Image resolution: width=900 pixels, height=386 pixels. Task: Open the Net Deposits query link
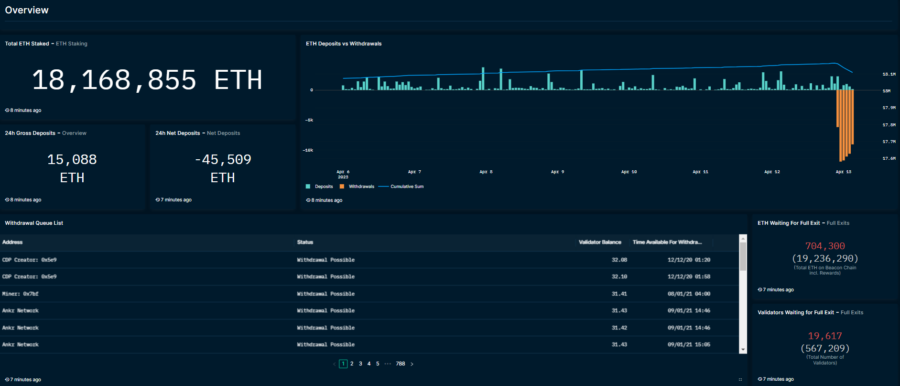pyautogui.click(x=223, y=133)
